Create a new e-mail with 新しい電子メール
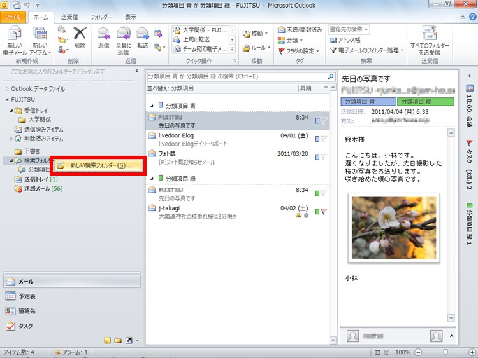The image size is (478, 358). click(x=15, y=41)
